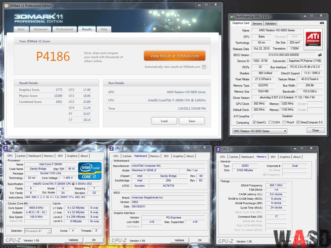Viewport: 331px width, 248px height.
Task: Switch to Validation tab in GPU-Z
Action: click(x=270, y=24)
